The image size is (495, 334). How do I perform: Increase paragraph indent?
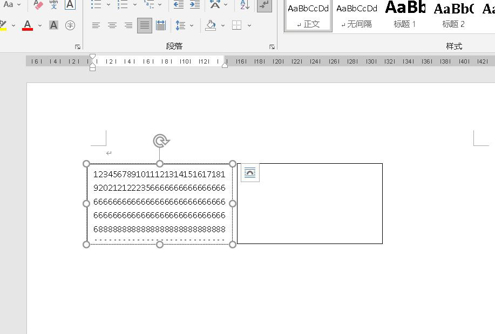point(195,5)
